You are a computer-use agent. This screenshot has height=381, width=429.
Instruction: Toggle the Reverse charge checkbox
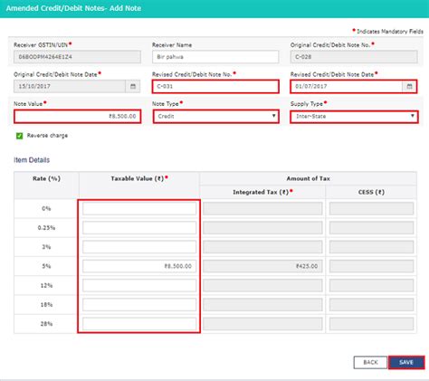pos(19,136)
